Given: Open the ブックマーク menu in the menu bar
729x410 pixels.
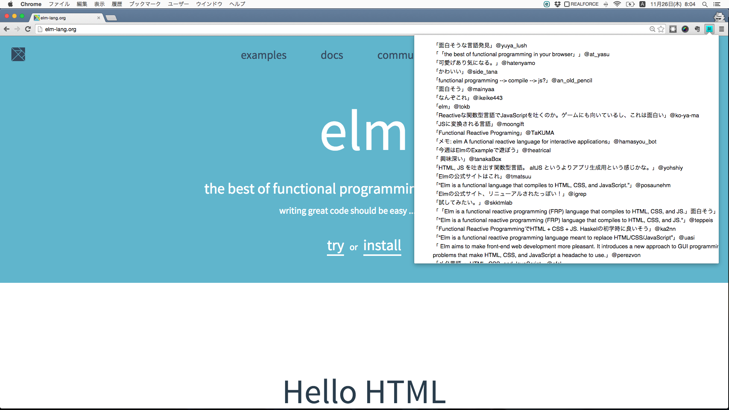Looking at the screenshot, I should (x=145, y=4).
